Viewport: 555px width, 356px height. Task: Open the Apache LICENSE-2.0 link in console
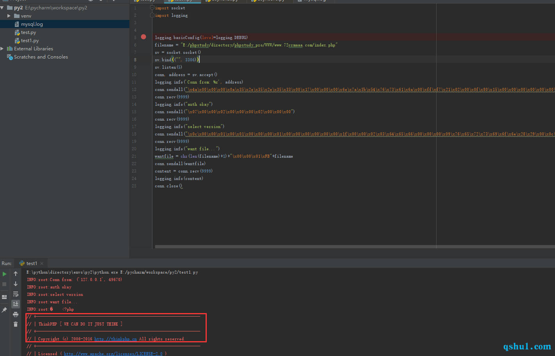point(113,354)
